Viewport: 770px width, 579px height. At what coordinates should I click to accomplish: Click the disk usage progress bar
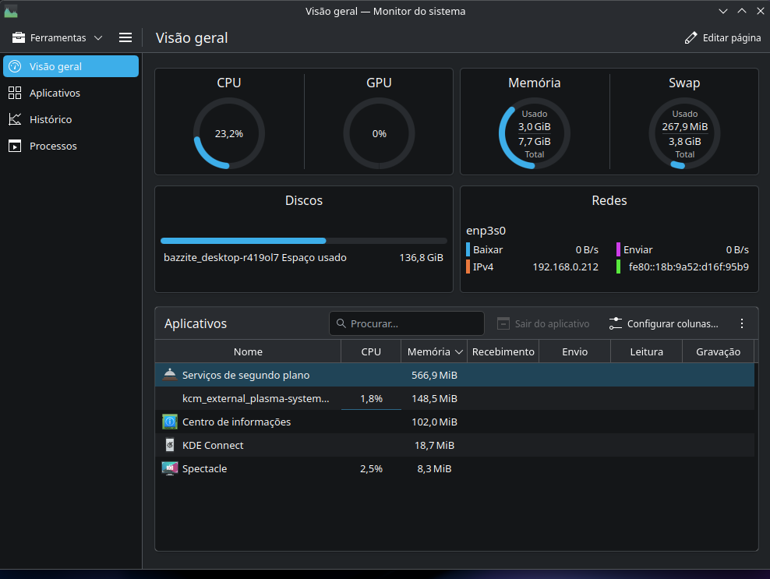click(x=303, y=241)
